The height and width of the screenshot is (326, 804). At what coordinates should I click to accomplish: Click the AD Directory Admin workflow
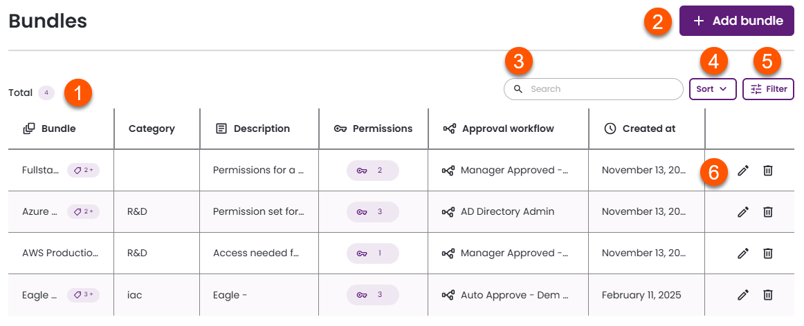click(x=507, y=212)
